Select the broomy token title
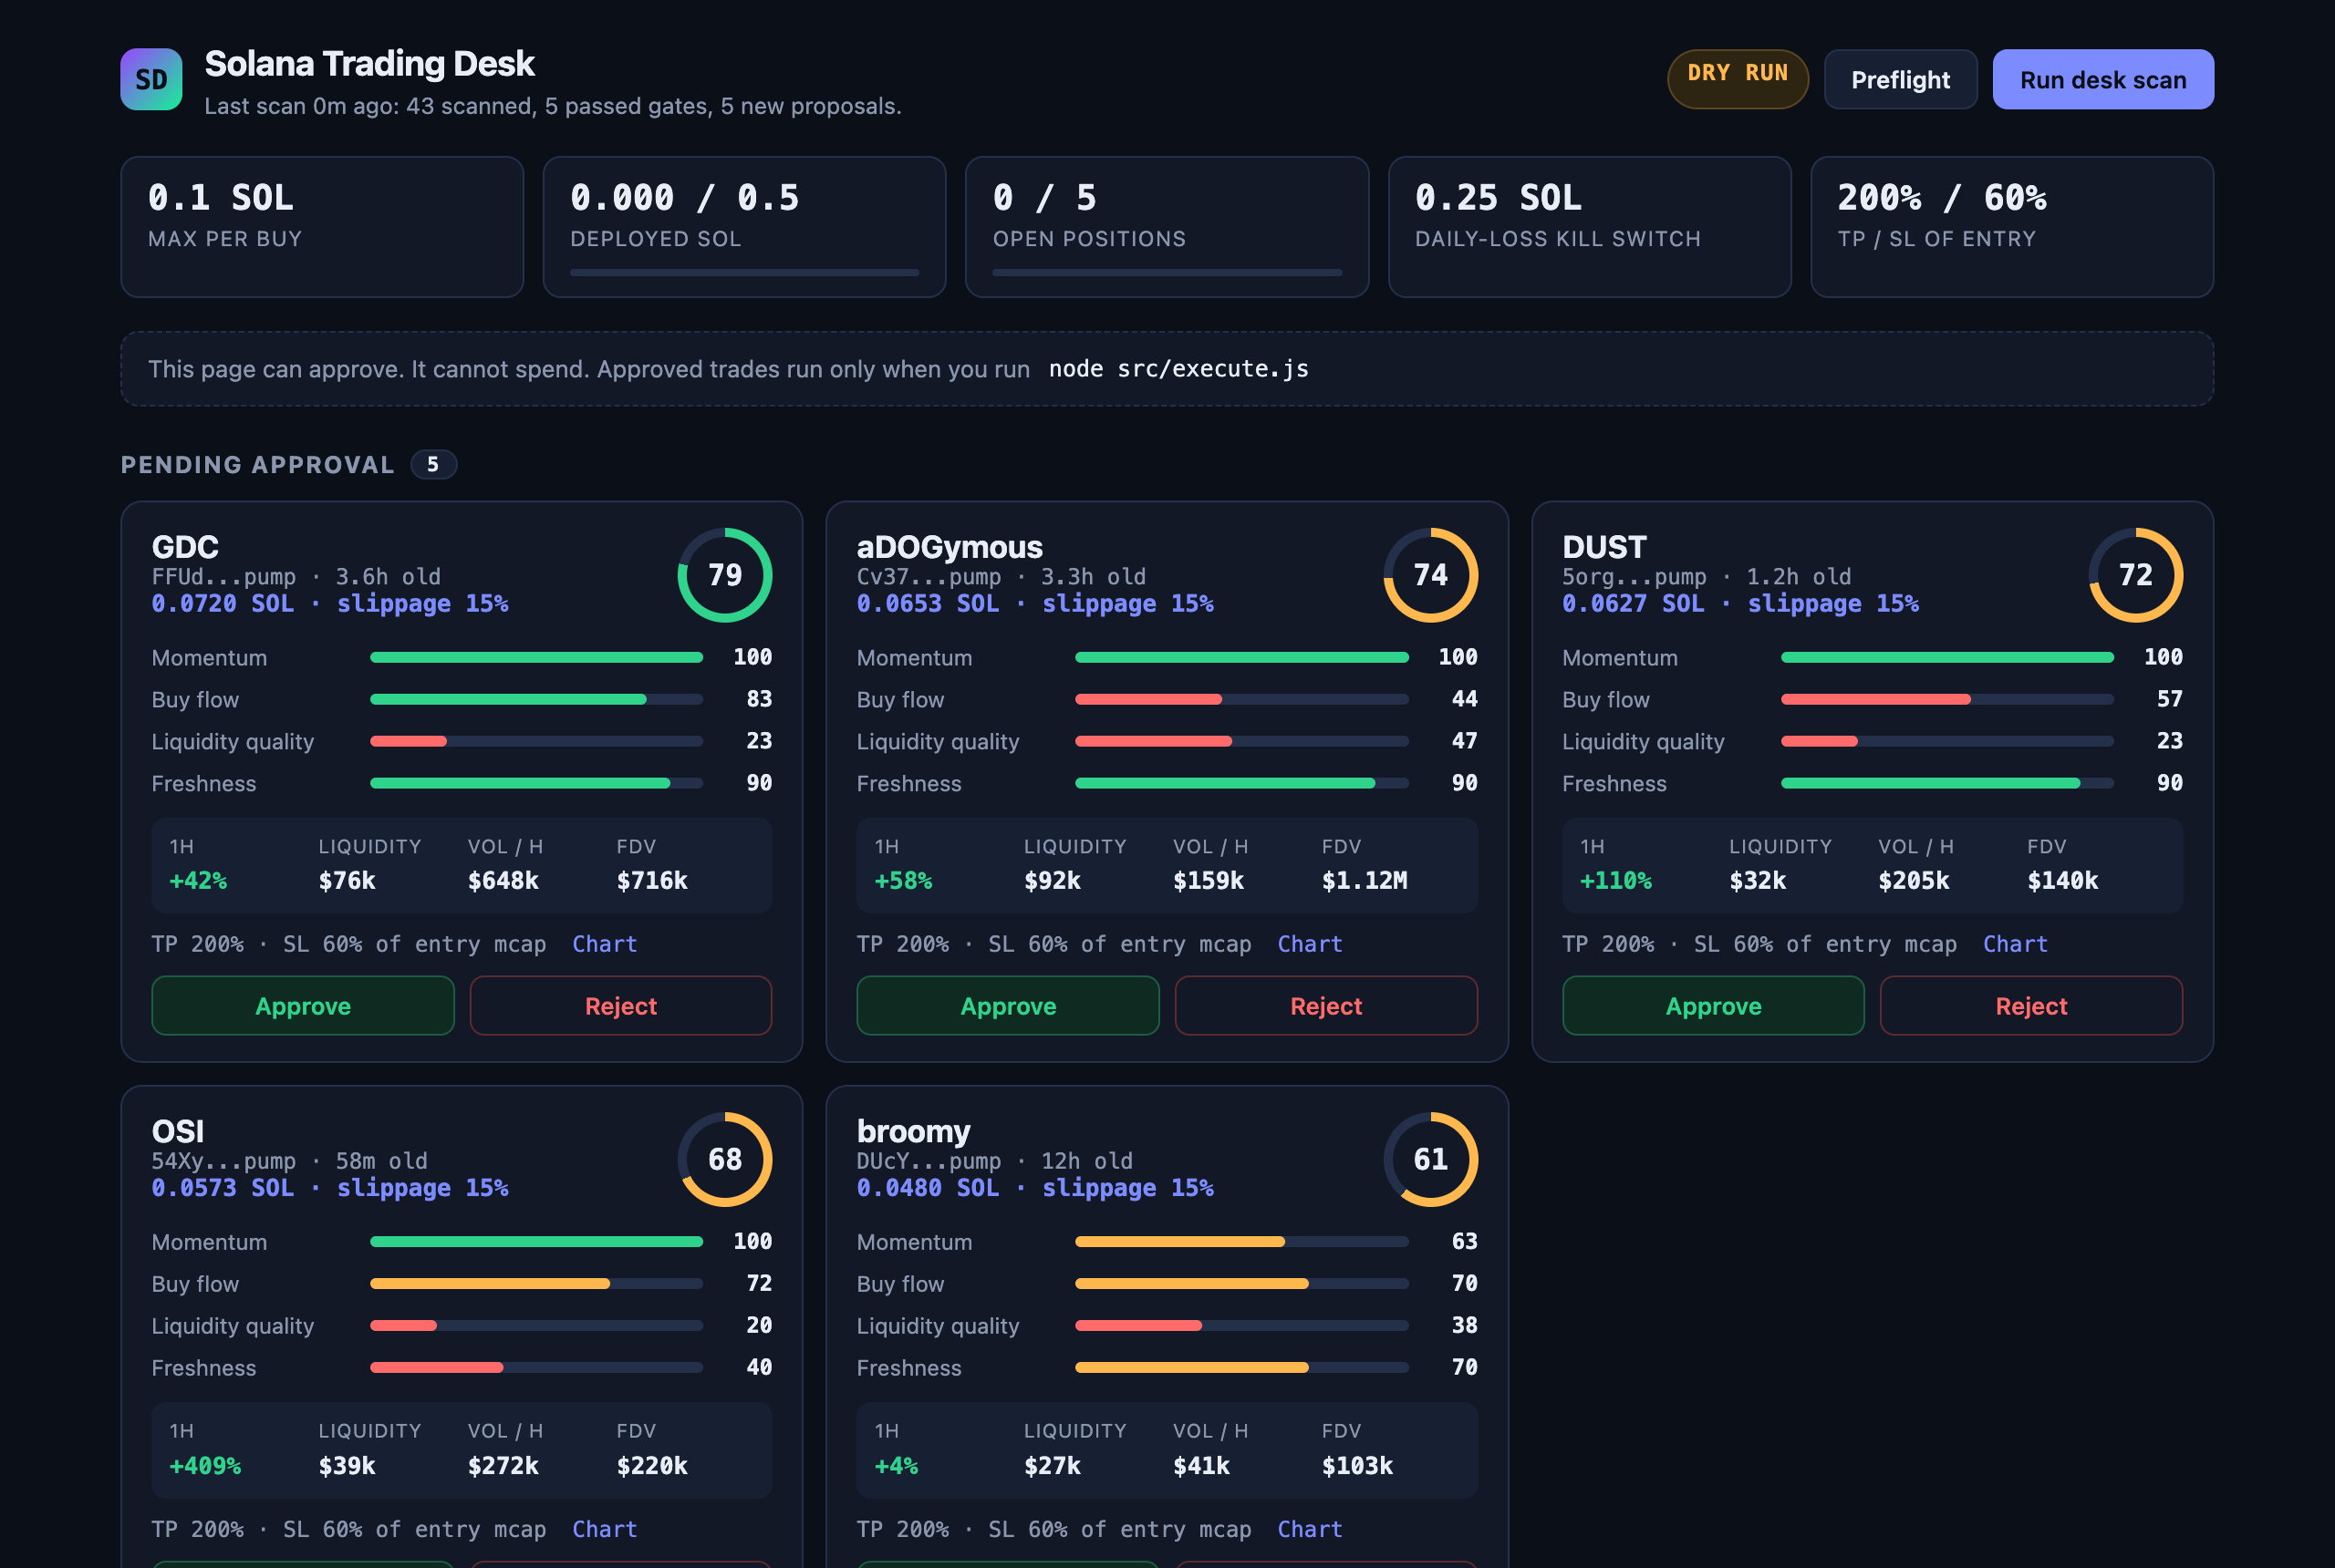 pos(913,1131)
